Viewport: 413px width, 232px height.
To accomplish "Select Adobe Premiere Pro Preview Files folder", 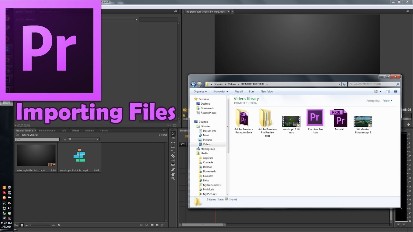I will [x=267, y=123].
